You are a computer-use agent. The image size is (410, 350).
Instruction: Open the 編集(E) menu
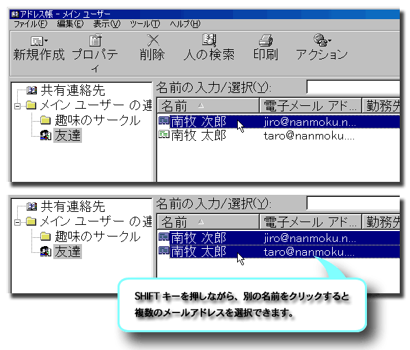[70, 24]
